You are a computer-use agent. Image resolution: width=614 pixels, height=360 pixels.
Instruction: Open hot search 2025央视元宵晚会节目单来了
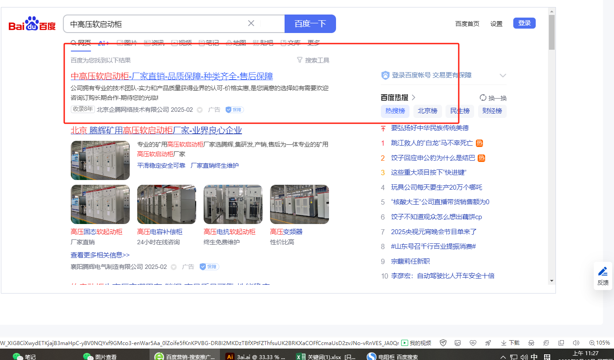[434, 231]
